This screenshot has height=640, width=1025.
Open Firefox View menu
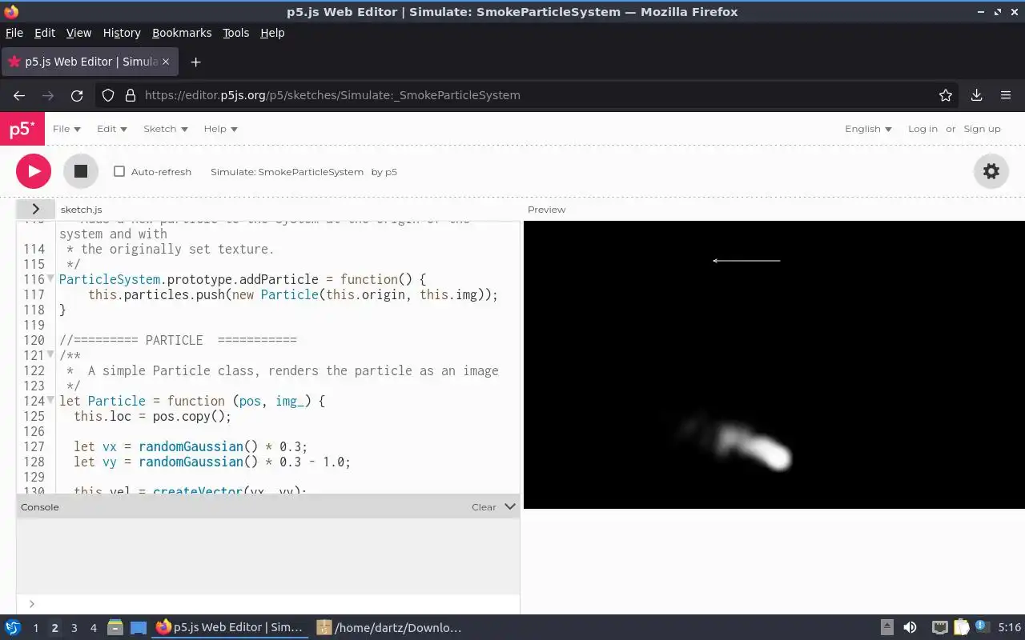[78, 33]
